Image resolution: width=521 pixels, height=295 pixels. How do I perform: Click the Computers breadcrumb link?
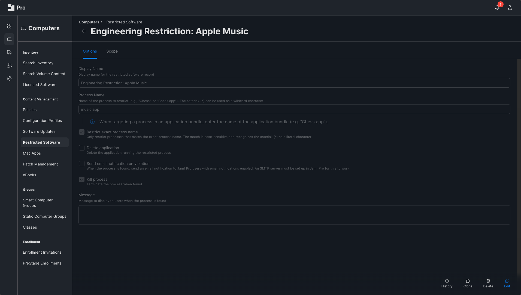tap(89, 22)
